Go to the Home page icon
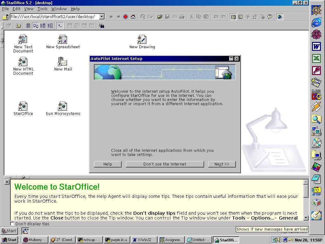The width and height of the screenshot is (325, 244). point(133,17)
